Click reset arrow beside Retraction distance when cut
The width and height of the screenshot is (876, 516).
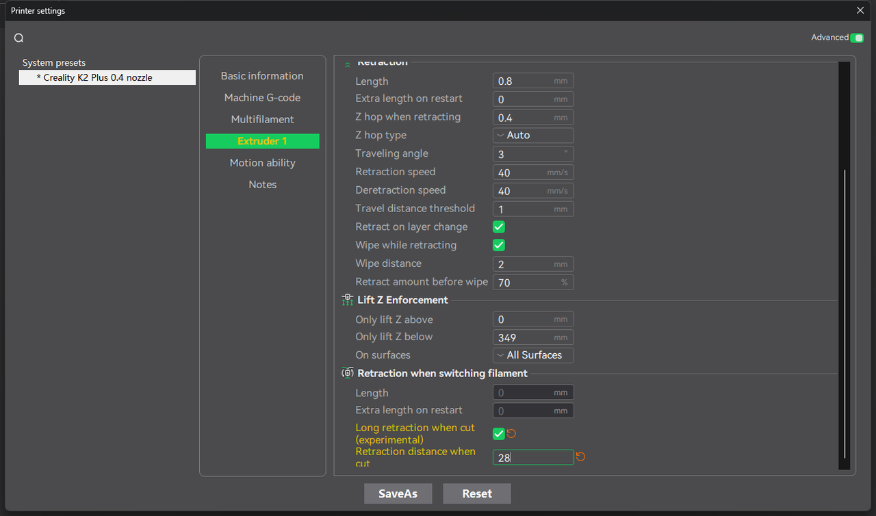(x=580, y=457)
